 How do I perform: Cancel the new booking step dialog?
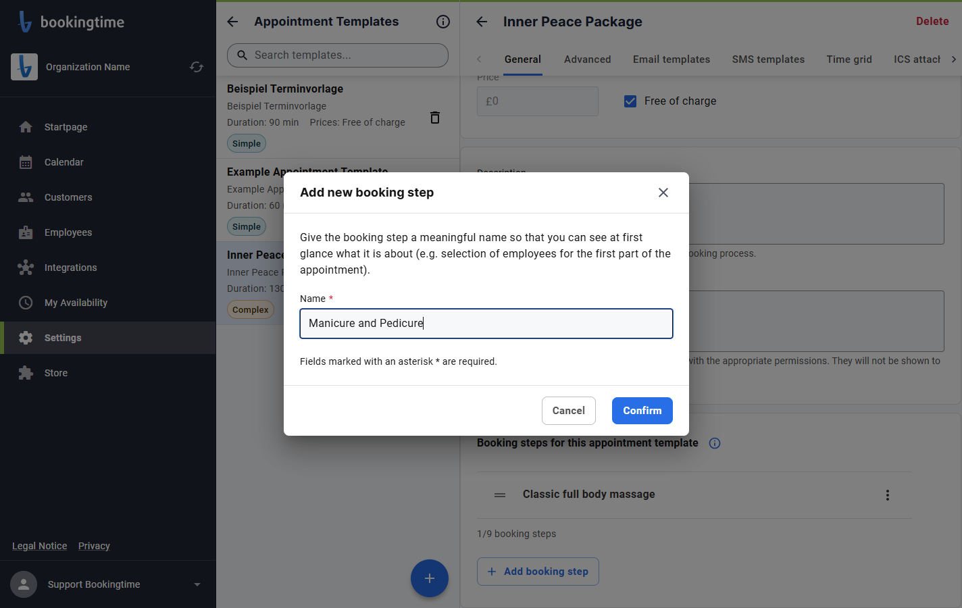pos(569,411)
